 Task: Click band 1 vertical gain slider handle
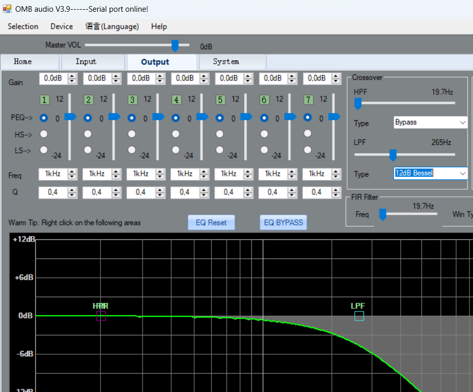tap(70, 117)
